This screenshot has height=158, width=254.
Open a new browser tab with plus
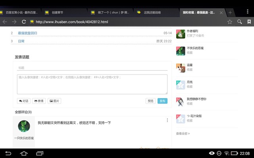[230, 13]
